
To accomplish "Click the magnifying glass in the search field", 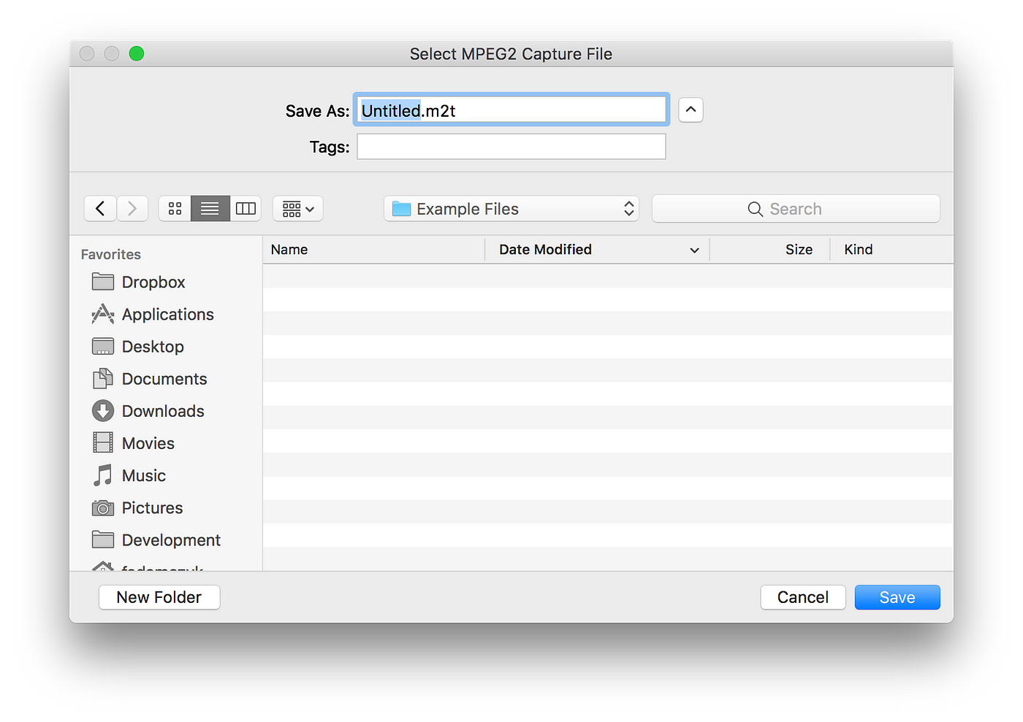I will [x=755, y=209].
